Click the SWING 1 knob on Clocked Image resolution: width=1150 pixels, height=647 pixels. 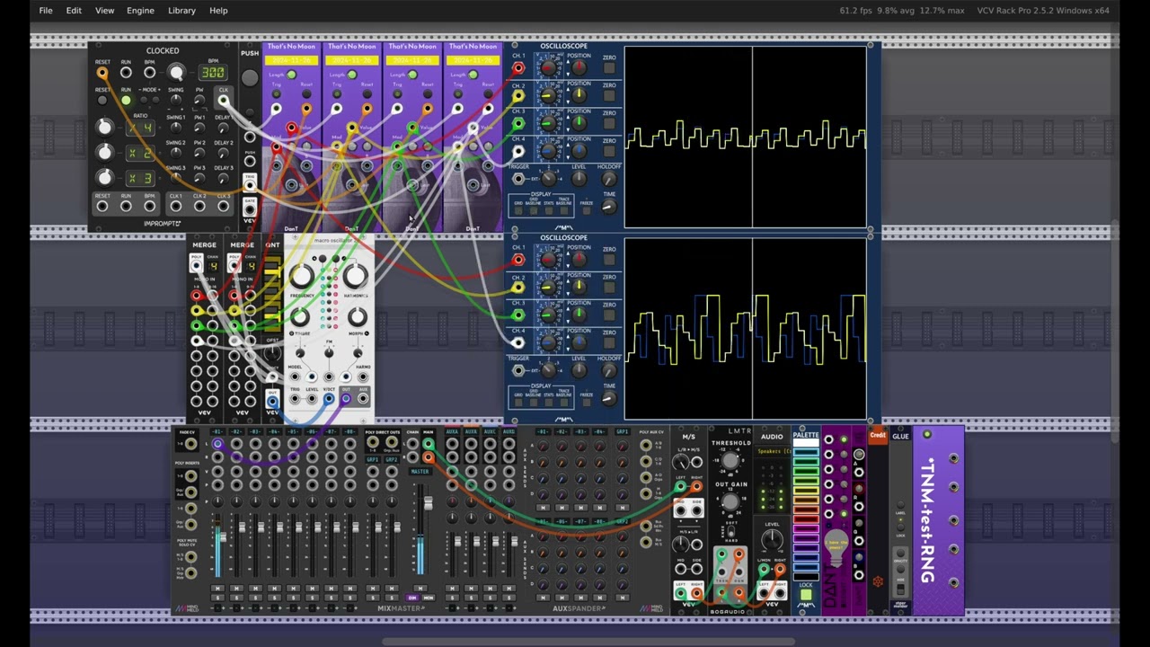176,128
